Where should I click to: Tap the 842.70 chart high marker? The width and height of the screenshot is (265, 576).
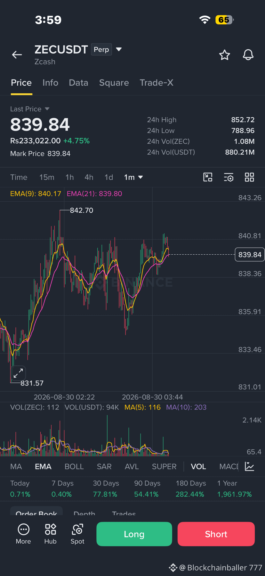point(82,210)
